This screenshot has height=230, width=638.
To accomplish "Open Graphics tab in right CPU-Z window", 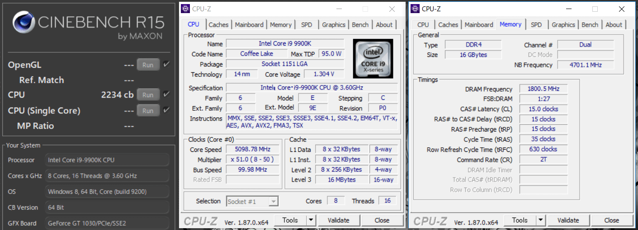I will (563, 25).
